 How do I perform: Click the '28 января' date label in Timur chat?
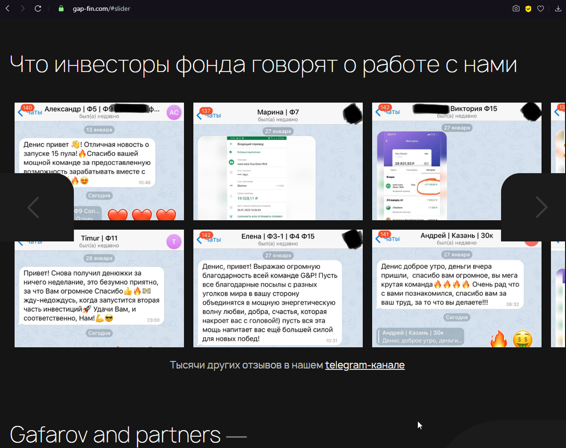click(x=99, y=259)
